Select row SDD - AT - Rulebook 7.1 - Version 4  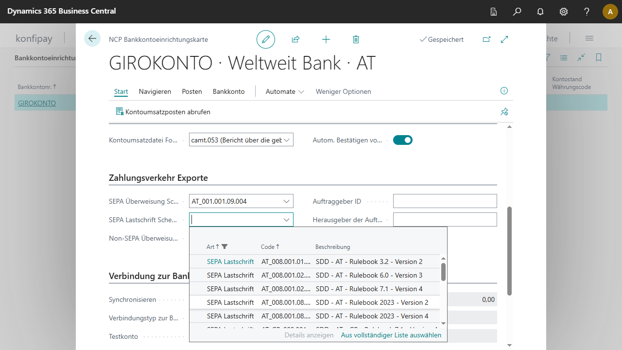(314, 289)
